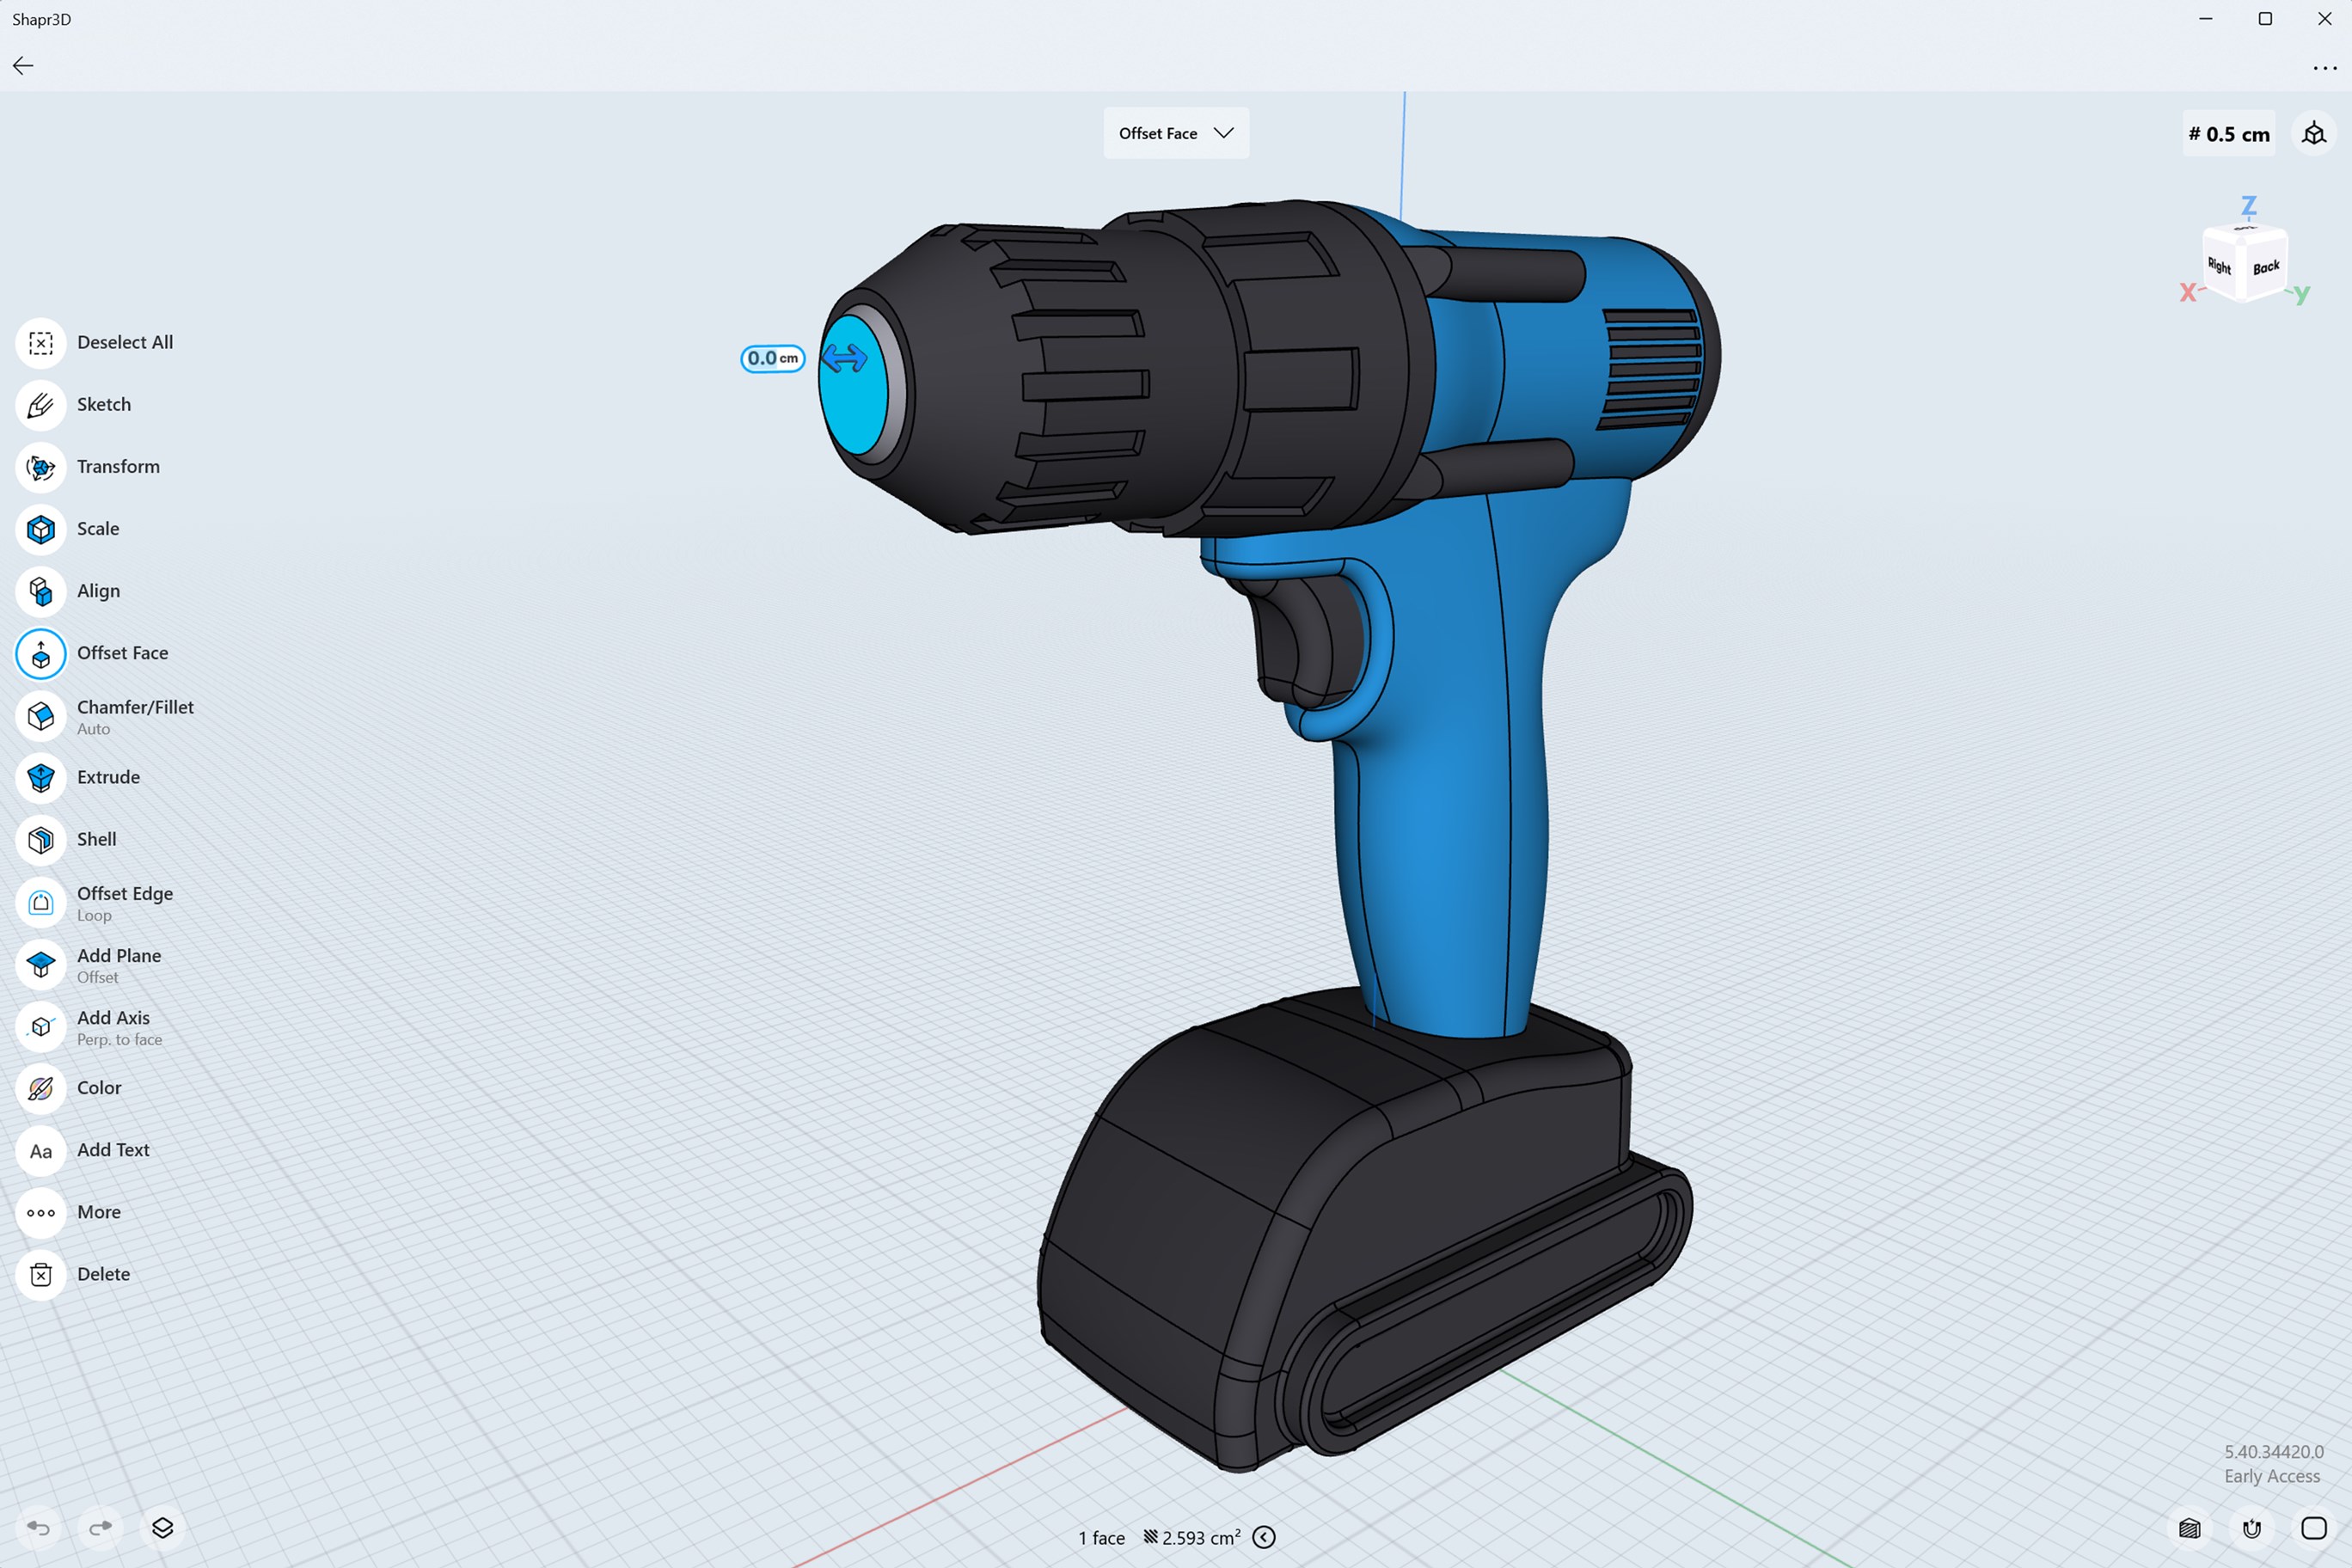Screen dimensions: 2352x1568
Task: Click the Back face of the orientation cube
Action: [x=2266, y=267]
